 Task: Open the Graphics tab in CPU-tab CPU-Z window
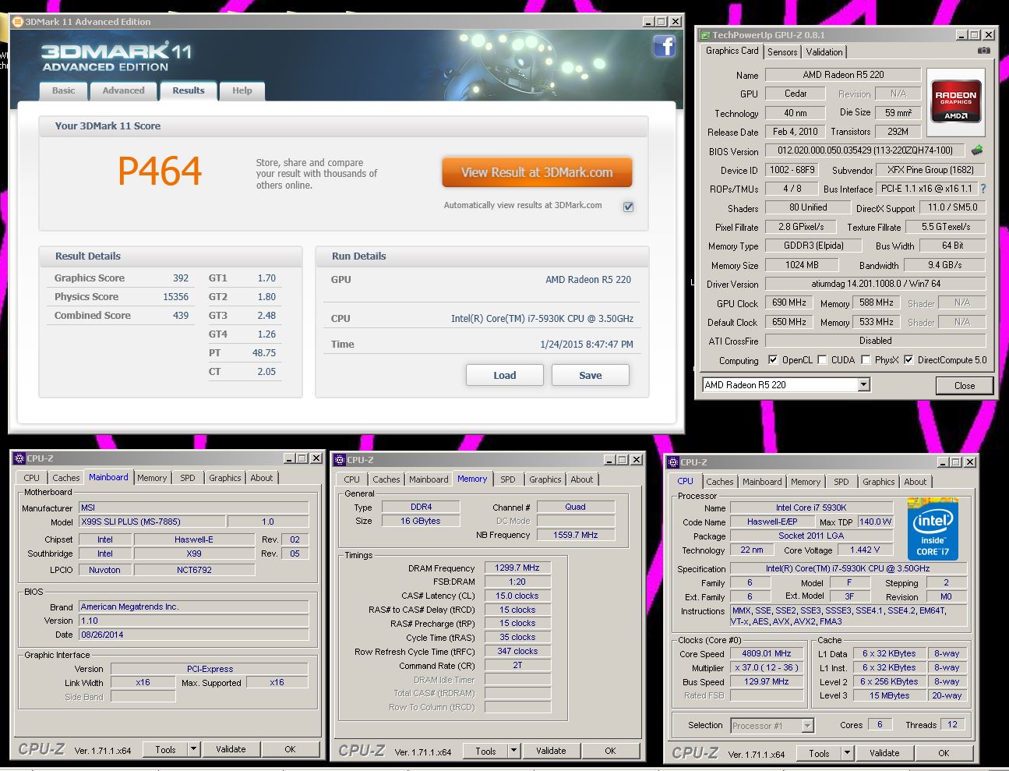[x=878, y=482]
